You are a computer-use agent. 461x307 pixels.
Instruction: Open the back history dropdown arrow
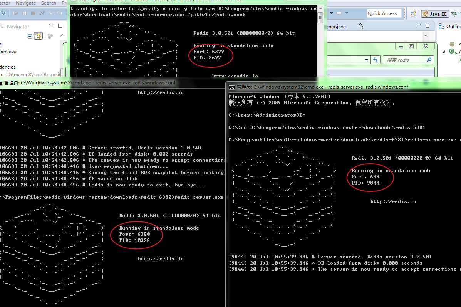tap(331, 13)
